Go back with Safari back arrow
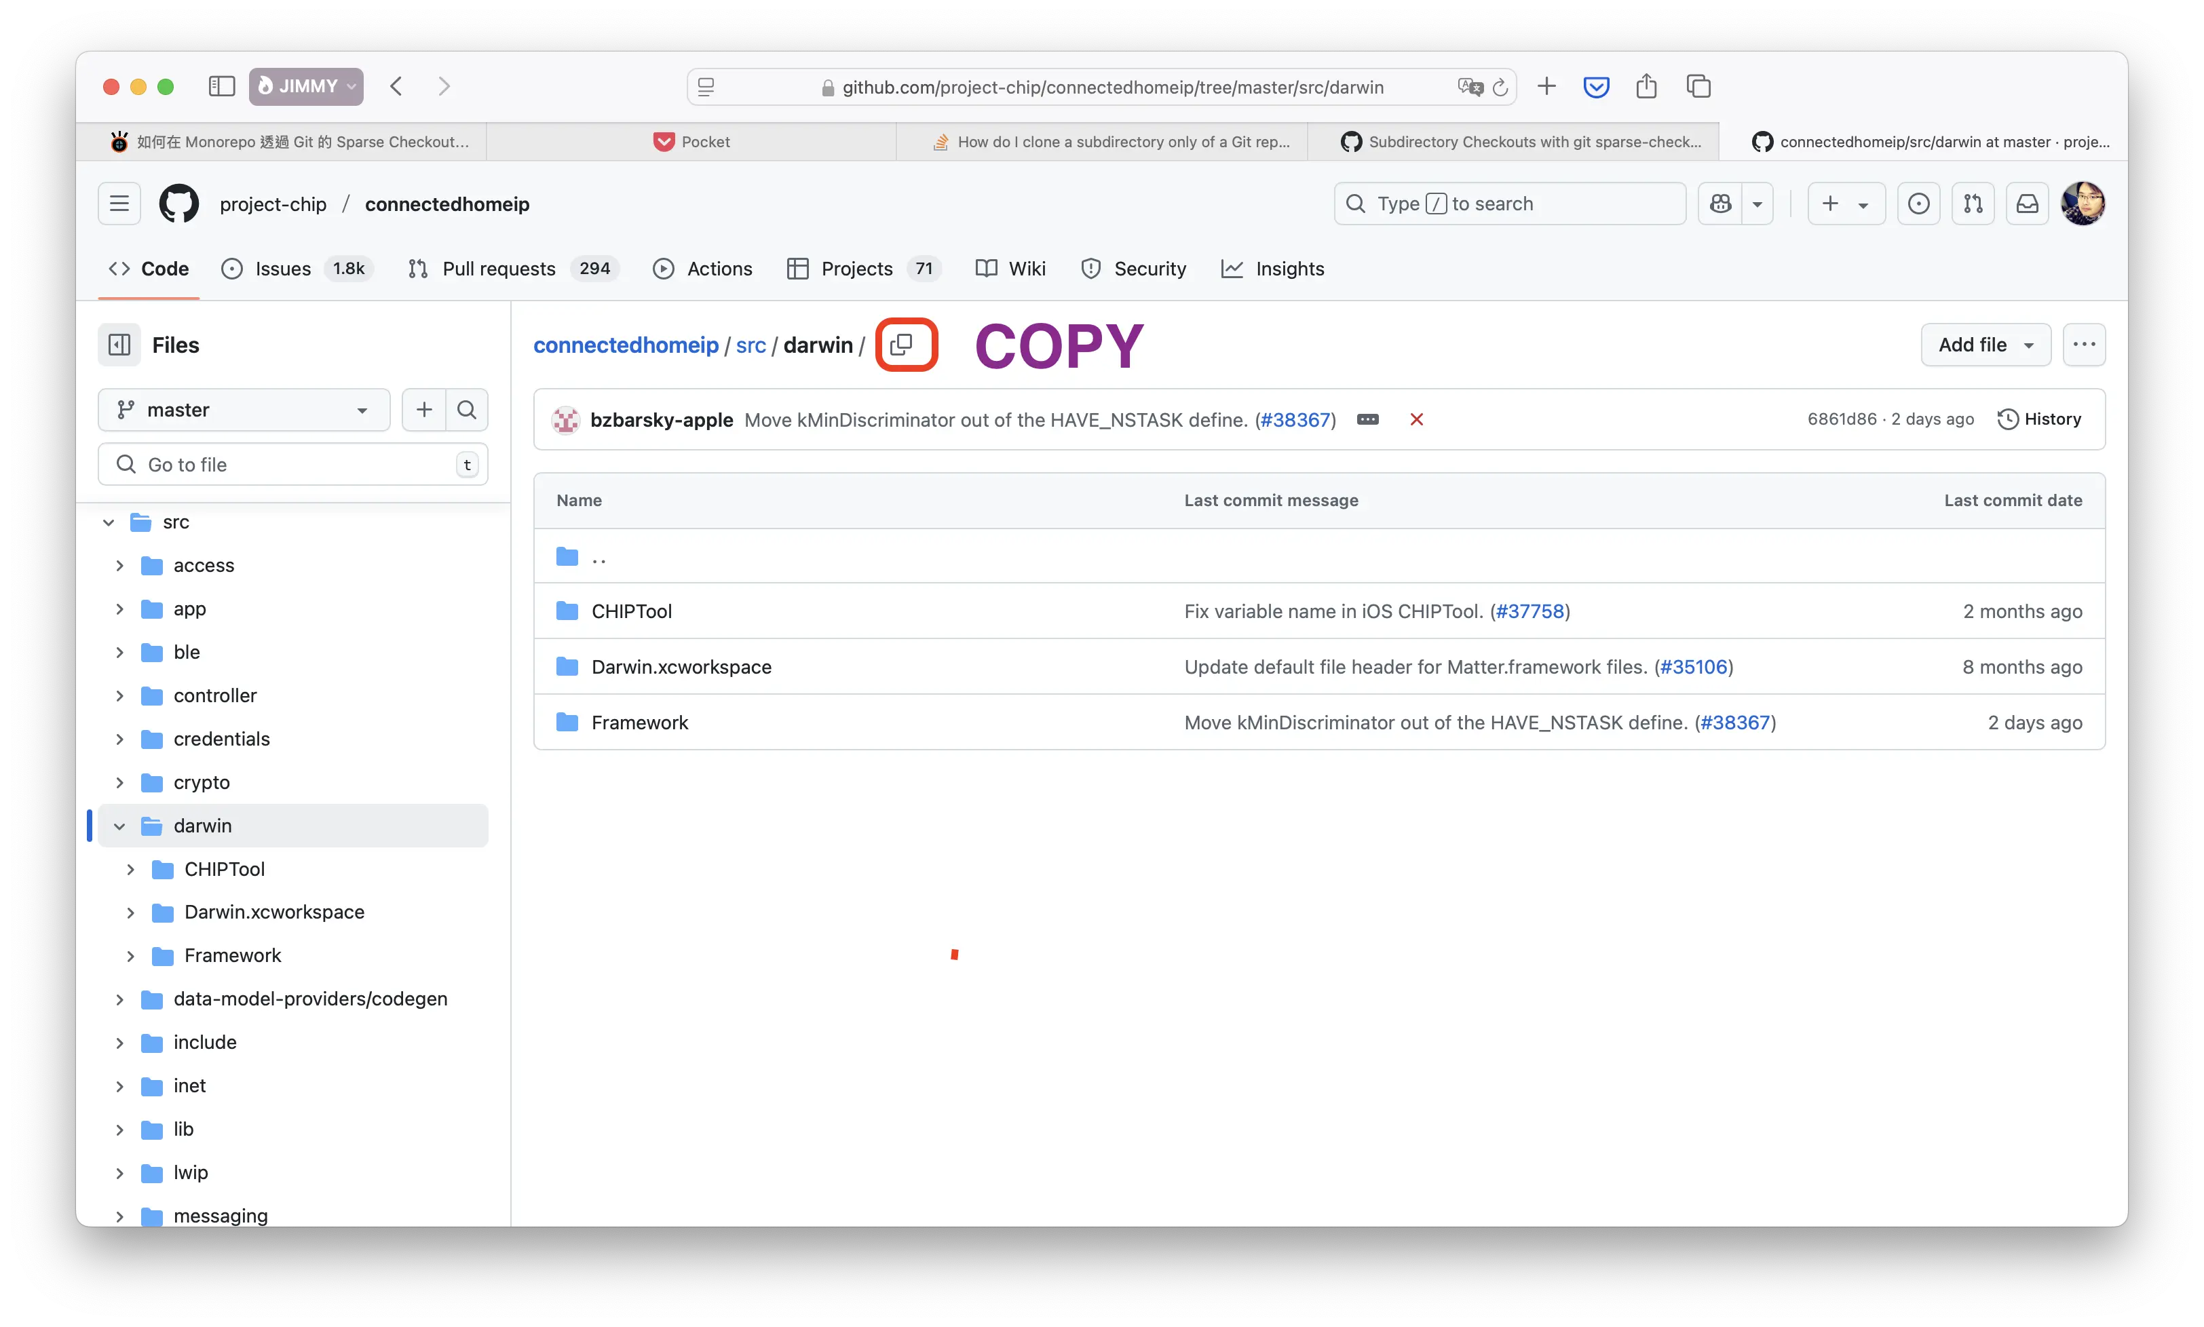The width and height of the screenshot is (2204, 1327). (396, 87)
